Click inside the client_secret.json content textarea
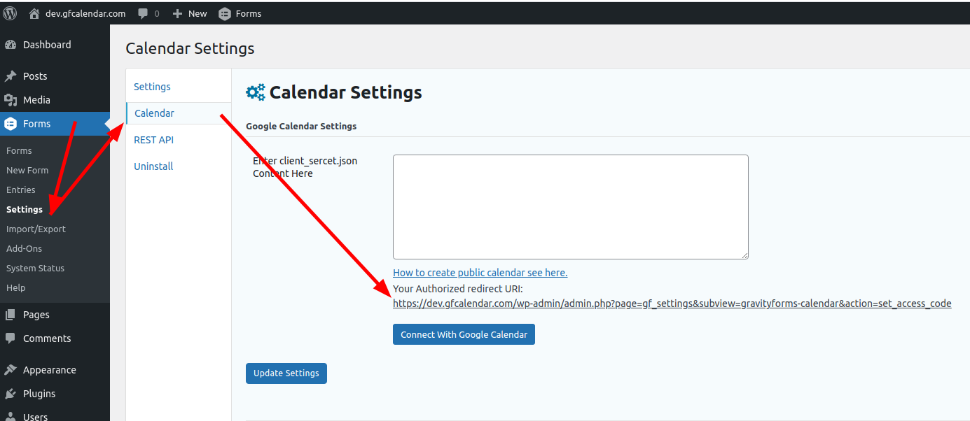This screenshot has height=421, width=970. point(570,206)
